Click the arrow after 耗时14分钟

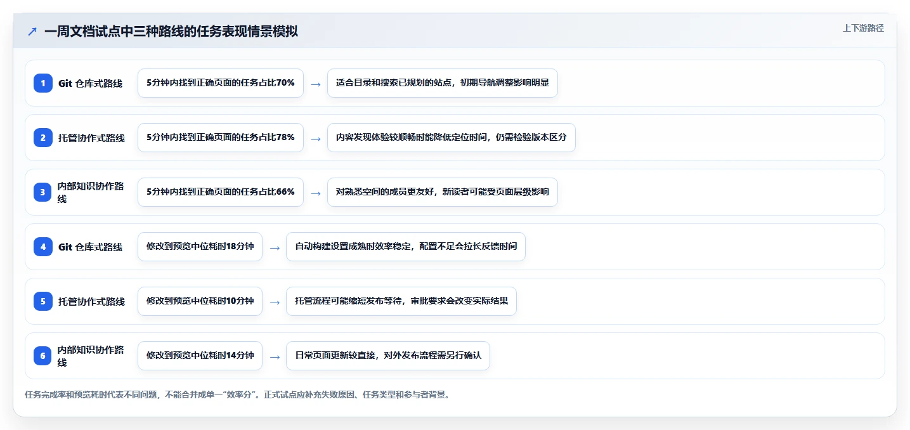coord(275,356)
